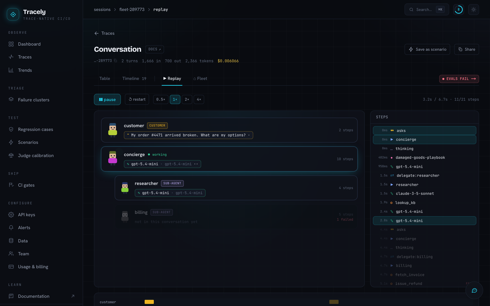Set replay speed to 0.5×
The image size is (490, 306).
(x=161, y=100)
